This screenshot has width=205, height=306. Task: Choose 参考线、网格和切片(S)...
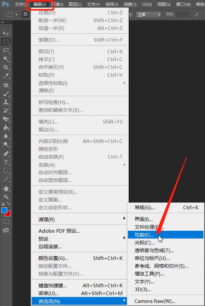165,266
